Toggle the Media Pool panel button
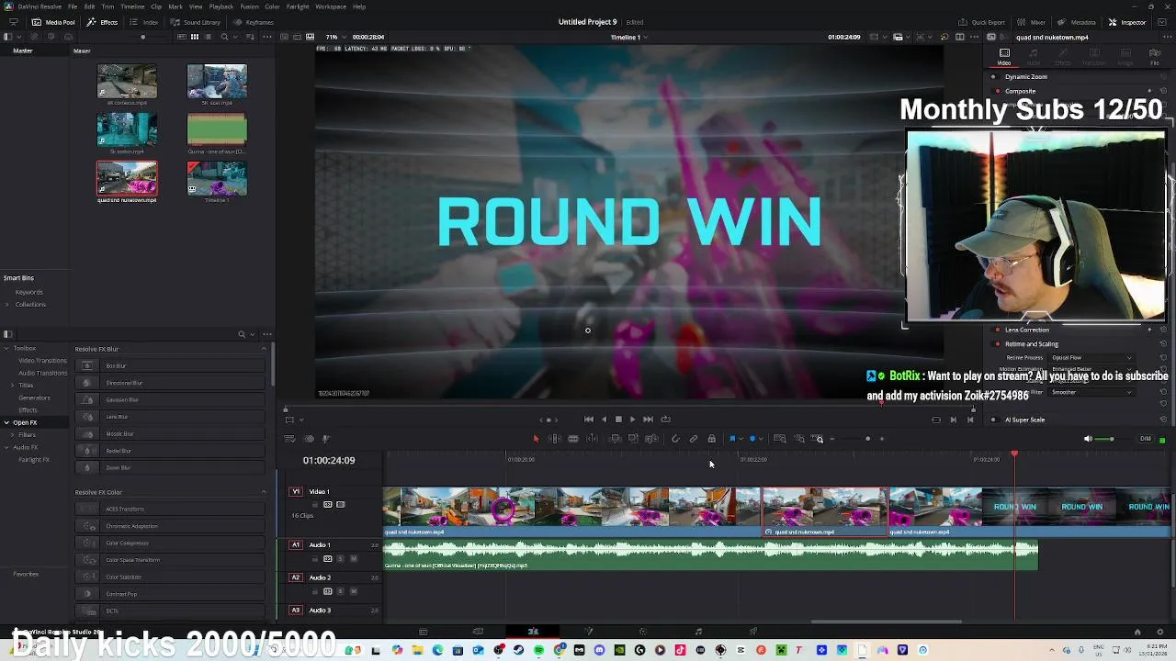The image size is (1176, 661). coord(53,22)
